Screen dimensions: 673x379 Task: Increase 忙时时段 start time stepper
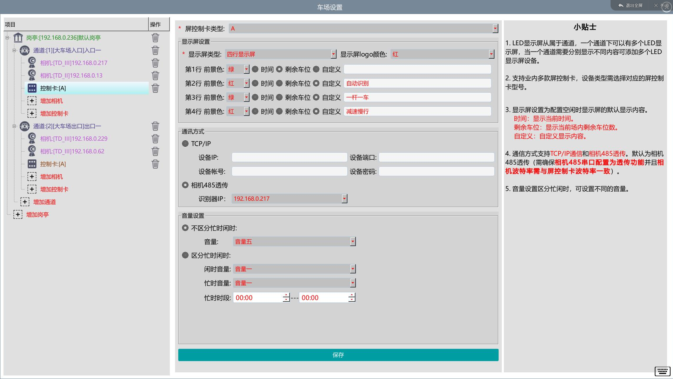(286, 295)
